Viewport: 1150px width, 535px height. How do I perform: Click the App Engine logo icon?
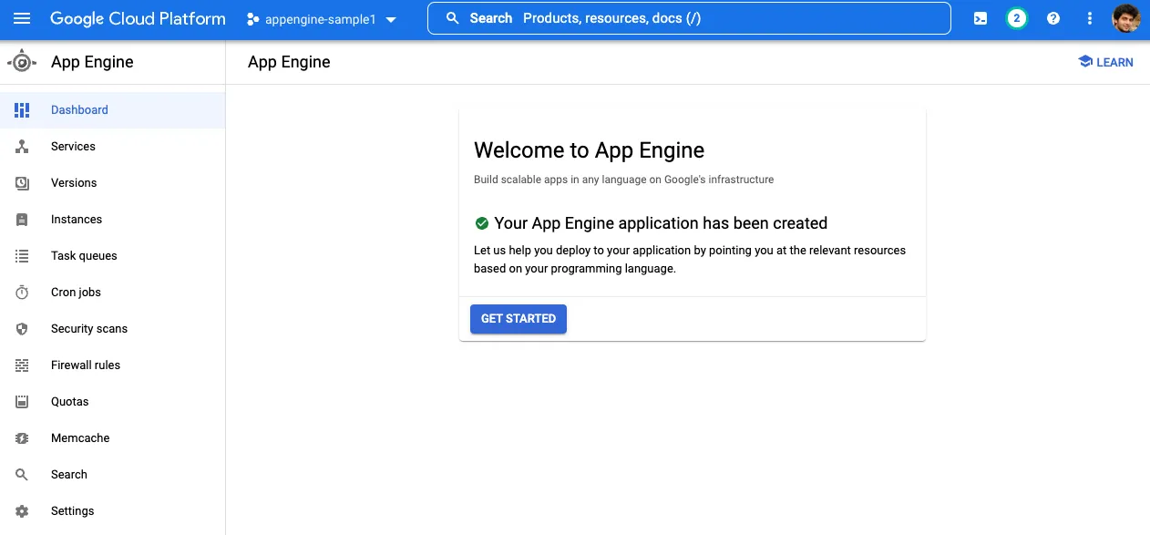coord(21,61)
